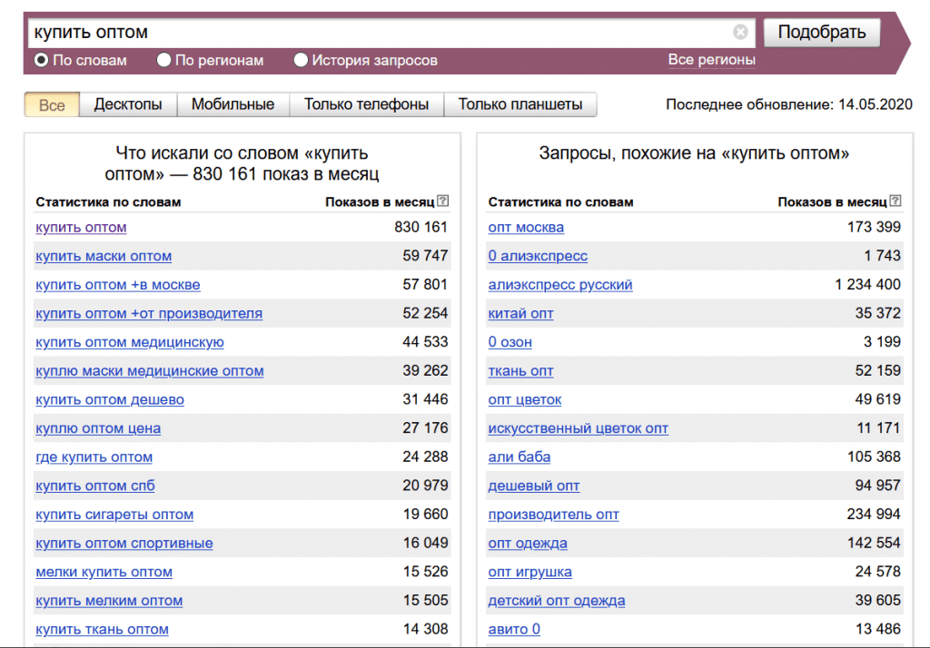Click help icon beside right 'Показов в месяц'
The height and width of the screenshot is (648, 930).
[x=895, y=201]
